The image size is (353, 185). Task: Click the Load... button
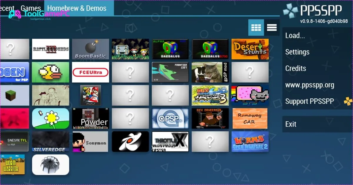(x=295, y=36)
